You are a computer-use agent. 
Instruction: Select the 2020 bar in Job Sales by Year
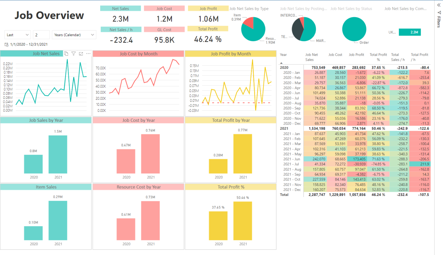34,164
